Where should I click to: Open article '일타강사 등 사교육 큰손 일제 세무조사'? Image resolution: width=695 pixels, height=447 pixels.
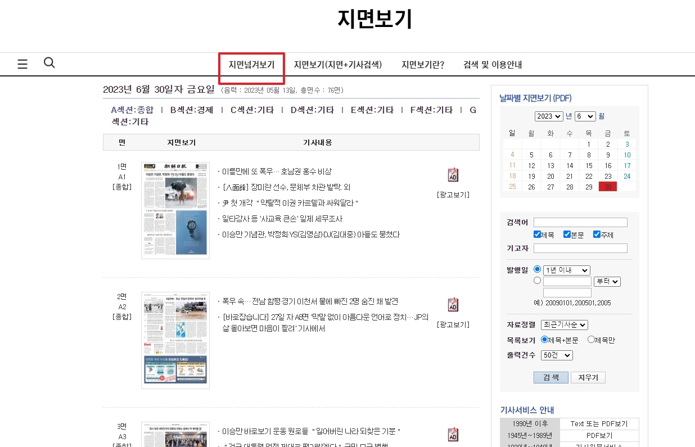pyautogui.click(x=282, y=219)
